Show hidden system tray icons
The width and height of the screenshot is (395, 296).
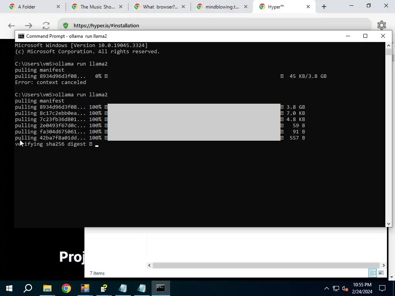tap(326, 288)
